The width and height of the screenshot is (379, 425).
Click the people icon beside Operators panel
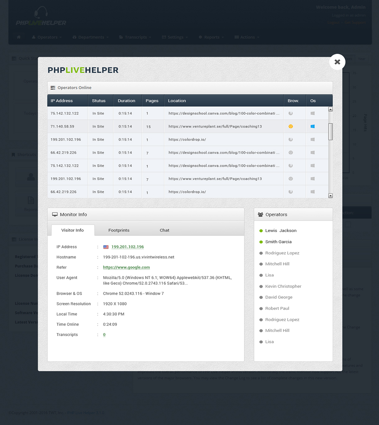click(260, 214)
